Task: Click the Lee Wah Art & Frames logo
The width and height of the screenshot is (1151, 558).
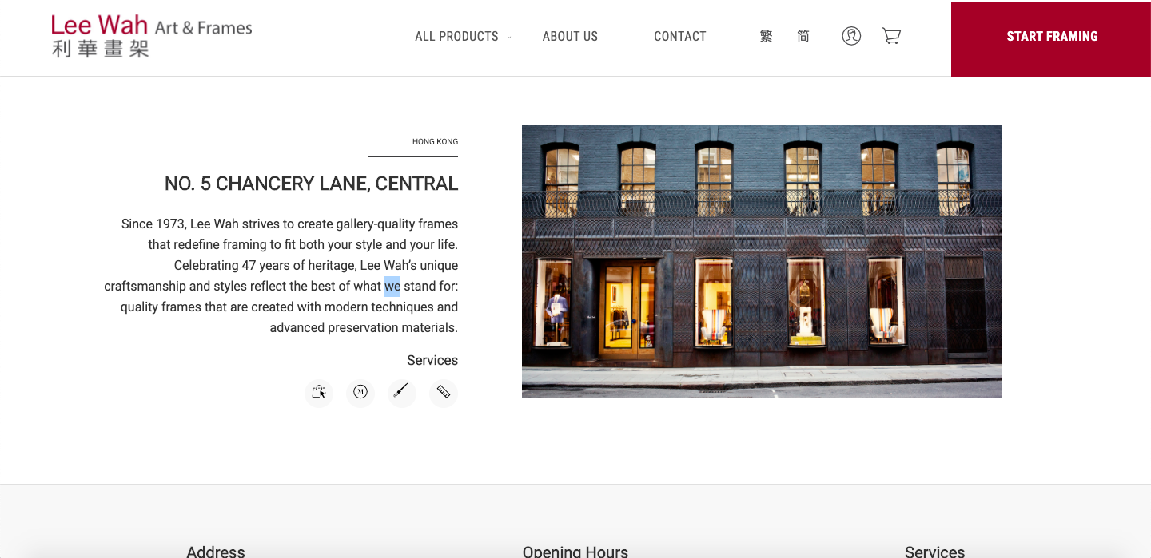Action: click(x=152, y=37)
